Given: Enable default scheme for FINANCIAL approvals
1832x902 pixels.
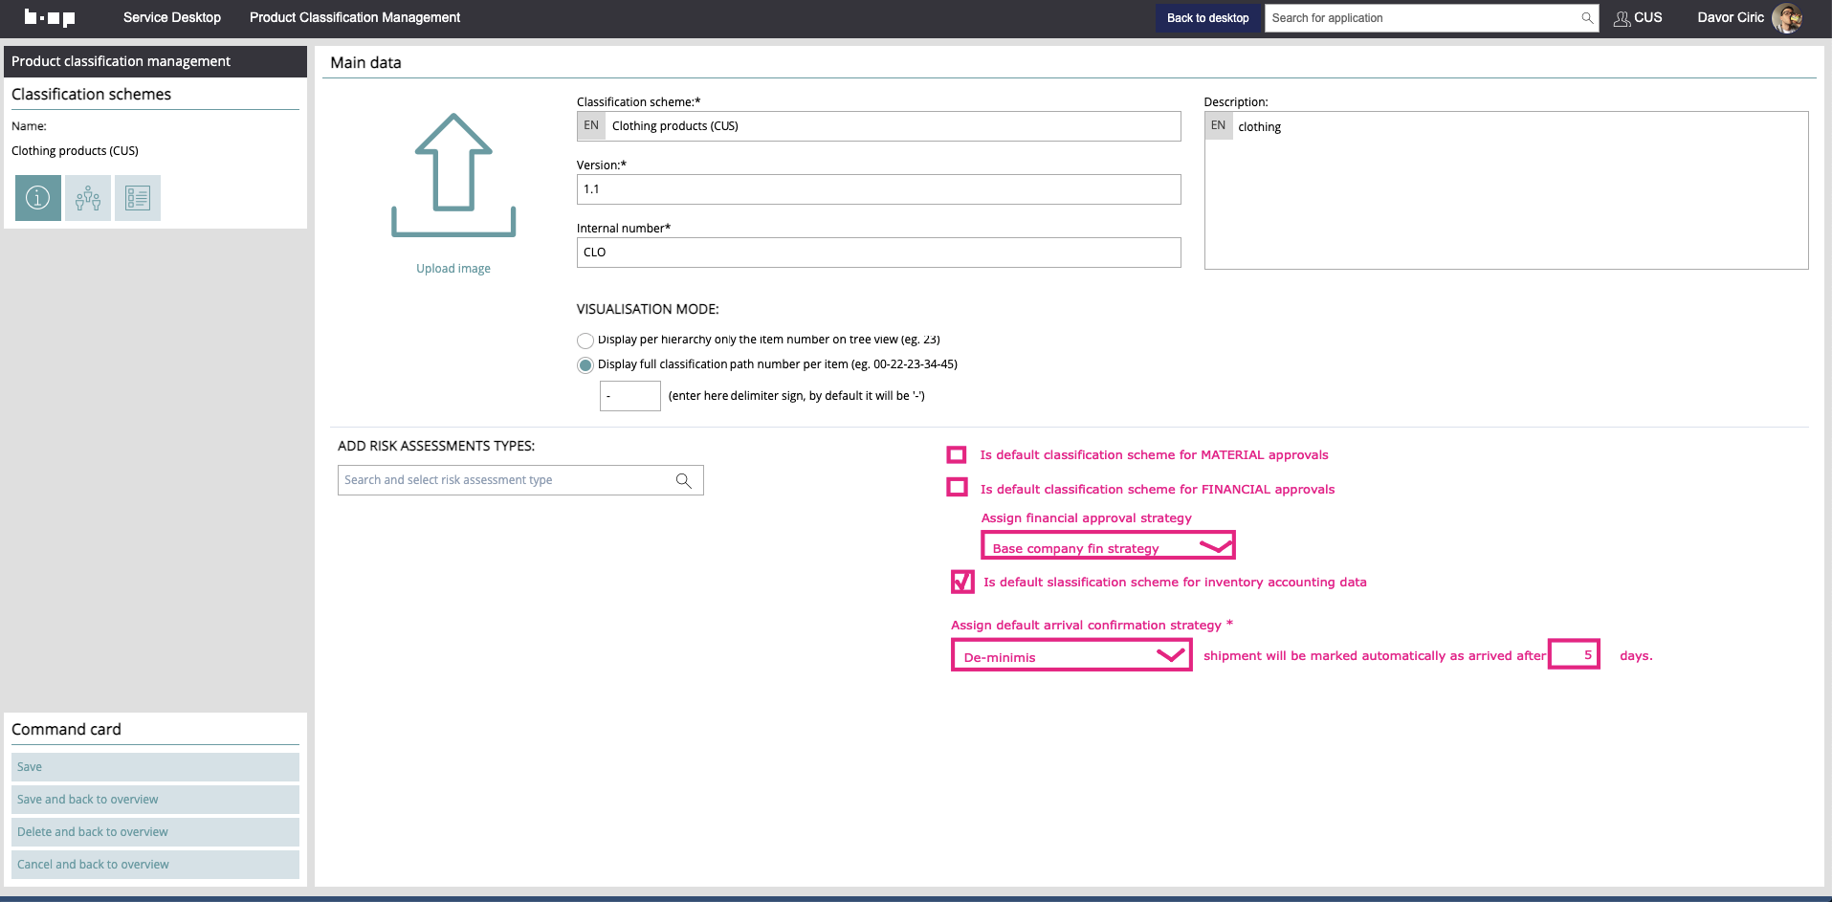Looking at the screenshot, I should (957, 488).
